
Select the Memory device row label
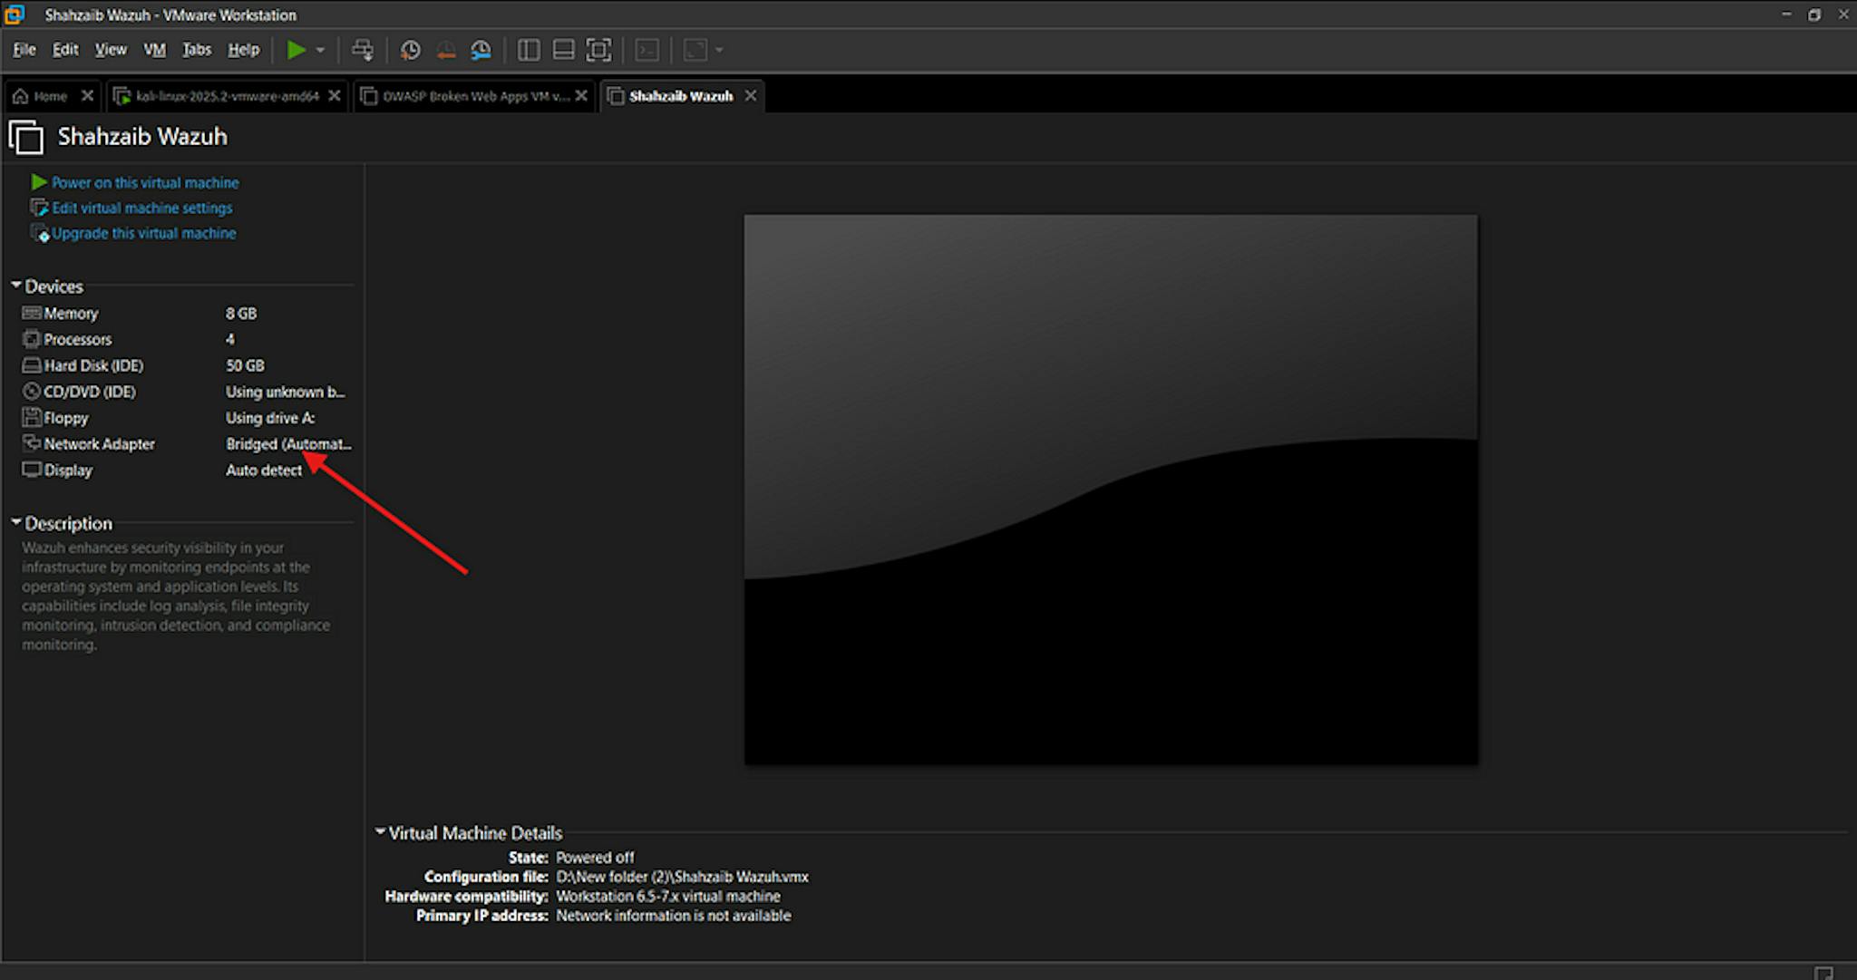(x=71, y=313)
